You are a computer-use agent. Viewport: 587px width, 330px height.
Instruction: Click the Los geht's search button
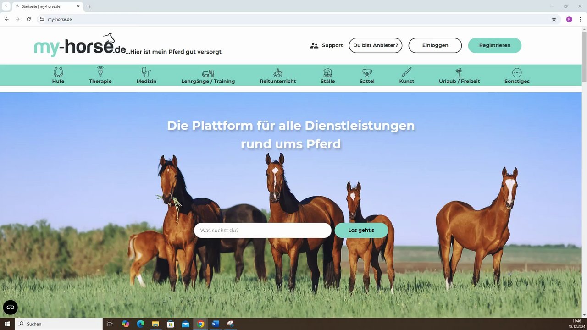(x=361, y=230)
